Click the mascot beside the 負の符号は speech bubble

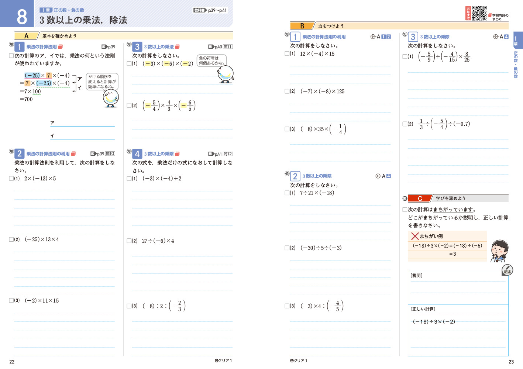click(226, 75)
